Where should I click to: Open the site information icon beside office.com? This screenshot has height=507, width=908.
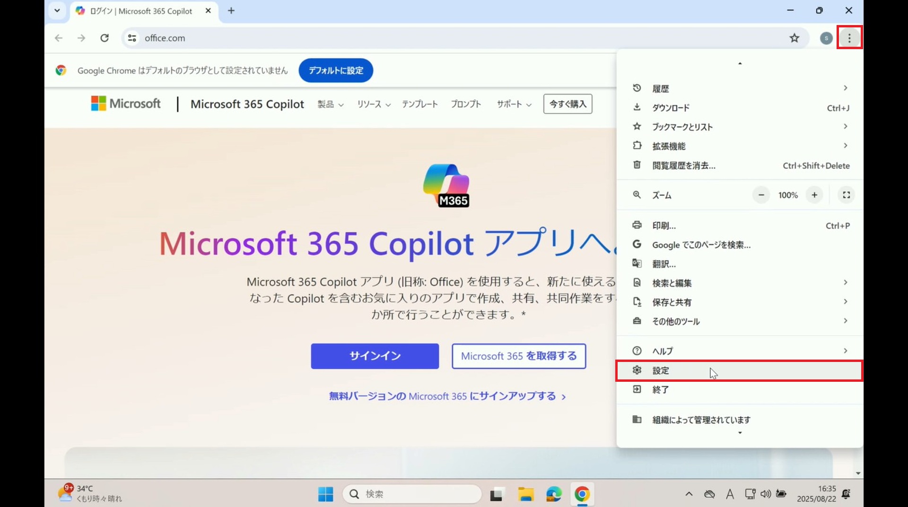132,38
